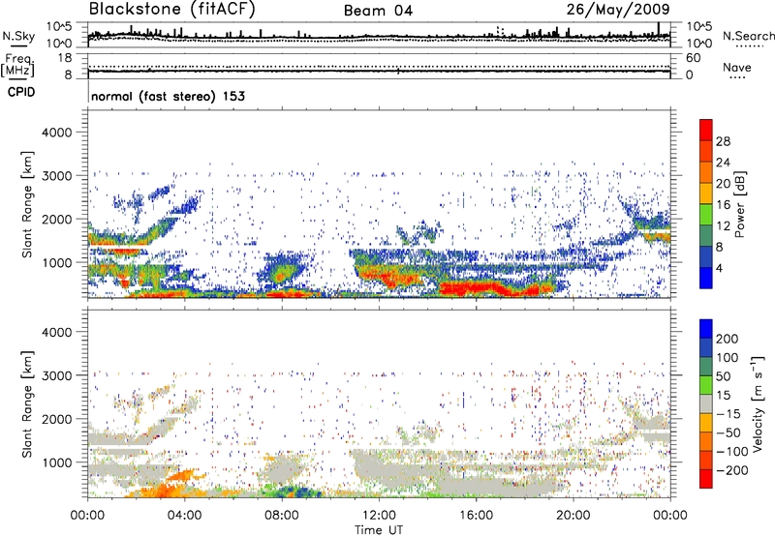Click 'Slant Range [km]' label of power panel

click(27, 204)
